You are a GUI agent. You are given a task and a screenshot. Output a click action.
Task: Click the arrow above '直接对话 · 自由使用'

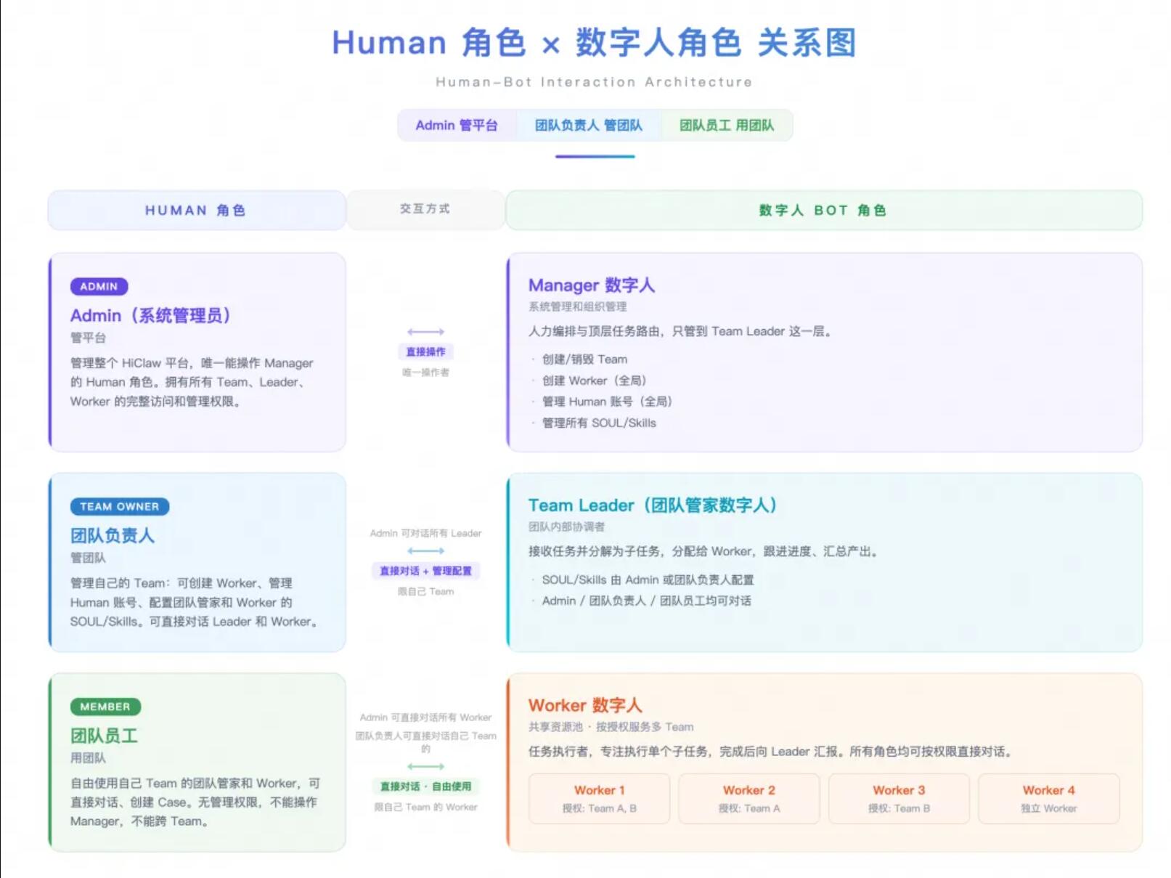pyautogui.click(x=426, y=766)
